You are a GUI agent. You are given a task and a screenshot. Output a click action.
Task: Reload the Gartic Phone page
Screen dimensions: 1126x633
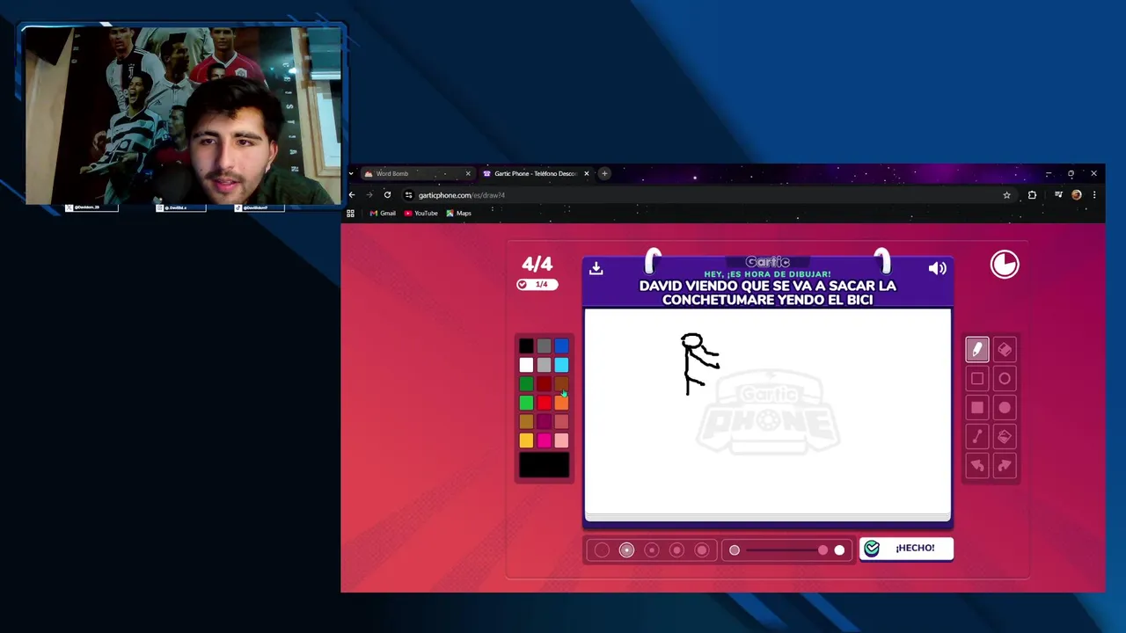387,195
